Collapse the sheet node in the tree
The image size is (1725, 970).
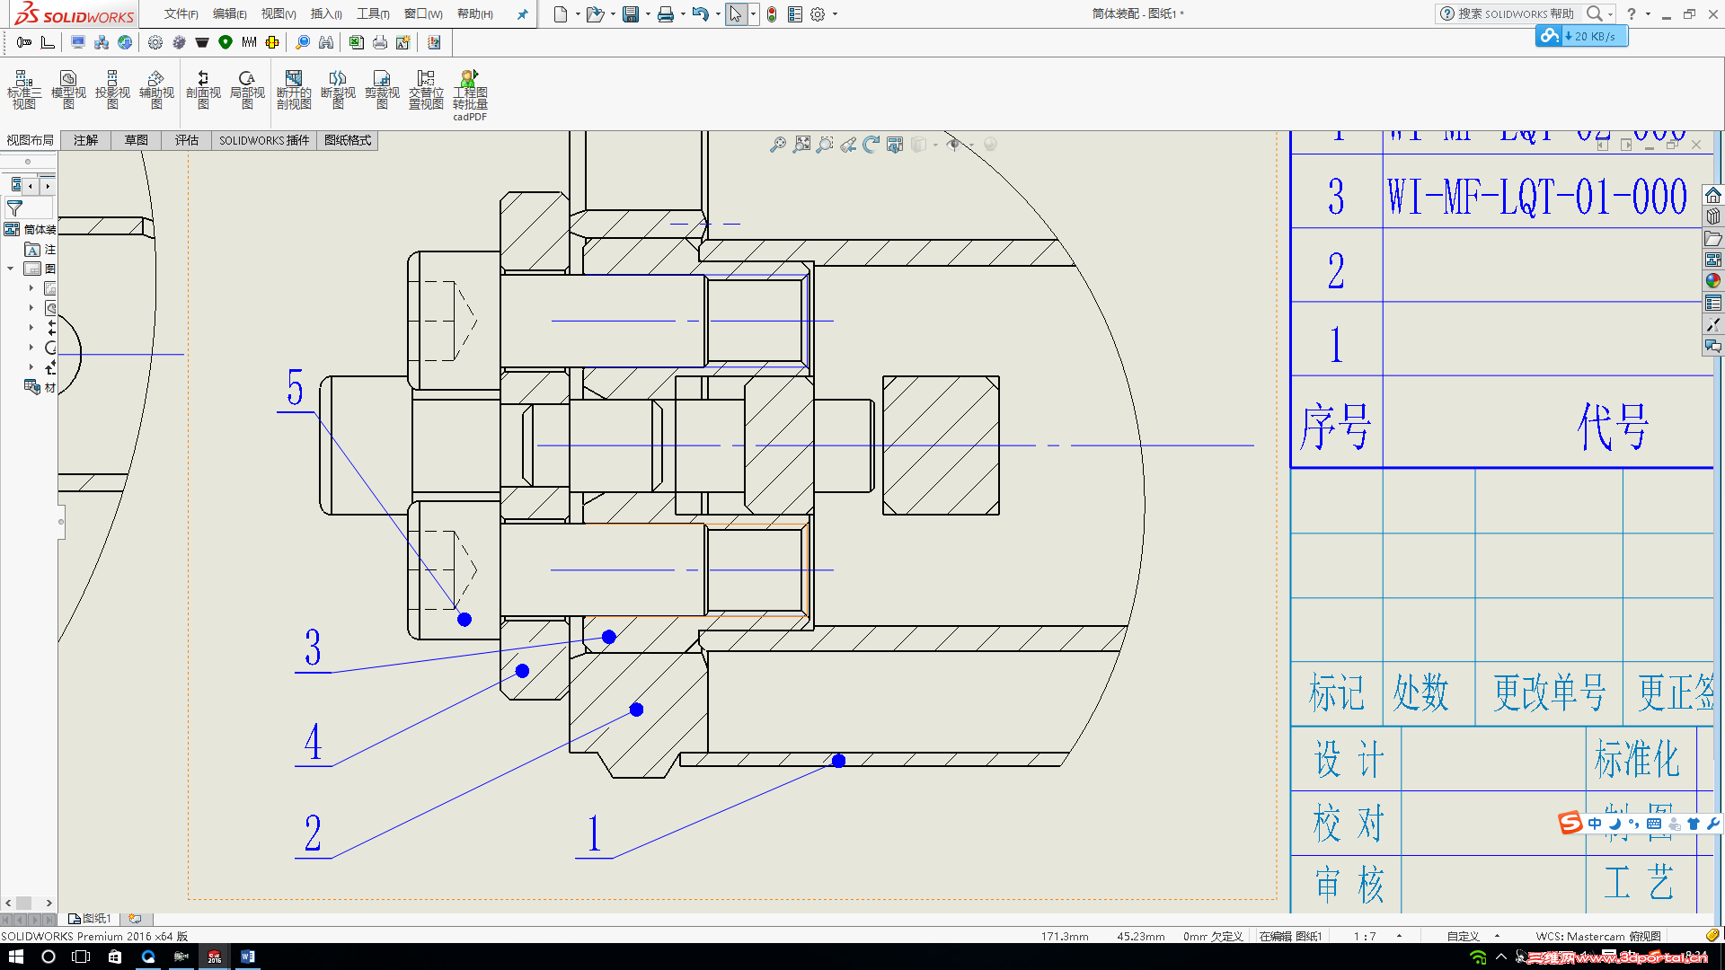tap(11, 269)
